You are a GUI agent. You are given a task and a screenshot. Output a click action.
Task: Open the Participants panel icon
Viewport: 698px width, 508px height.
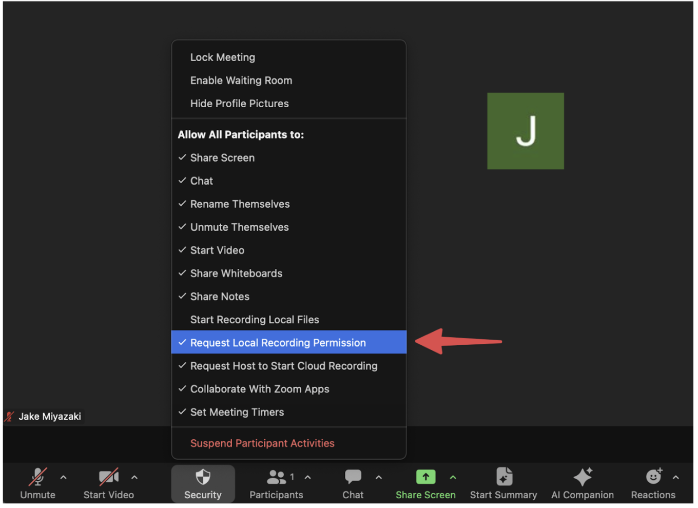tap(276, 477)
